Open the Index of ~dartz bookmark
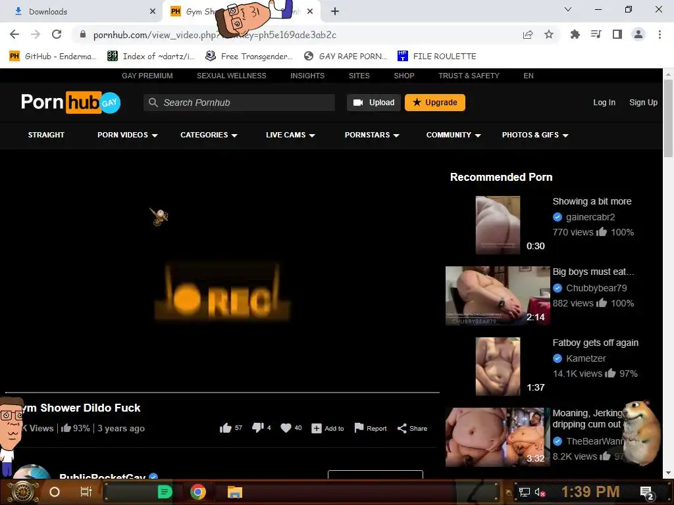Image resolution: width=674 pixels, height=505 pixels. click(151, 57)
